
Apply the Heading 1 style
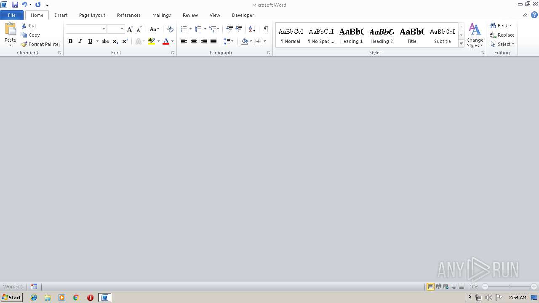point(351,35)
